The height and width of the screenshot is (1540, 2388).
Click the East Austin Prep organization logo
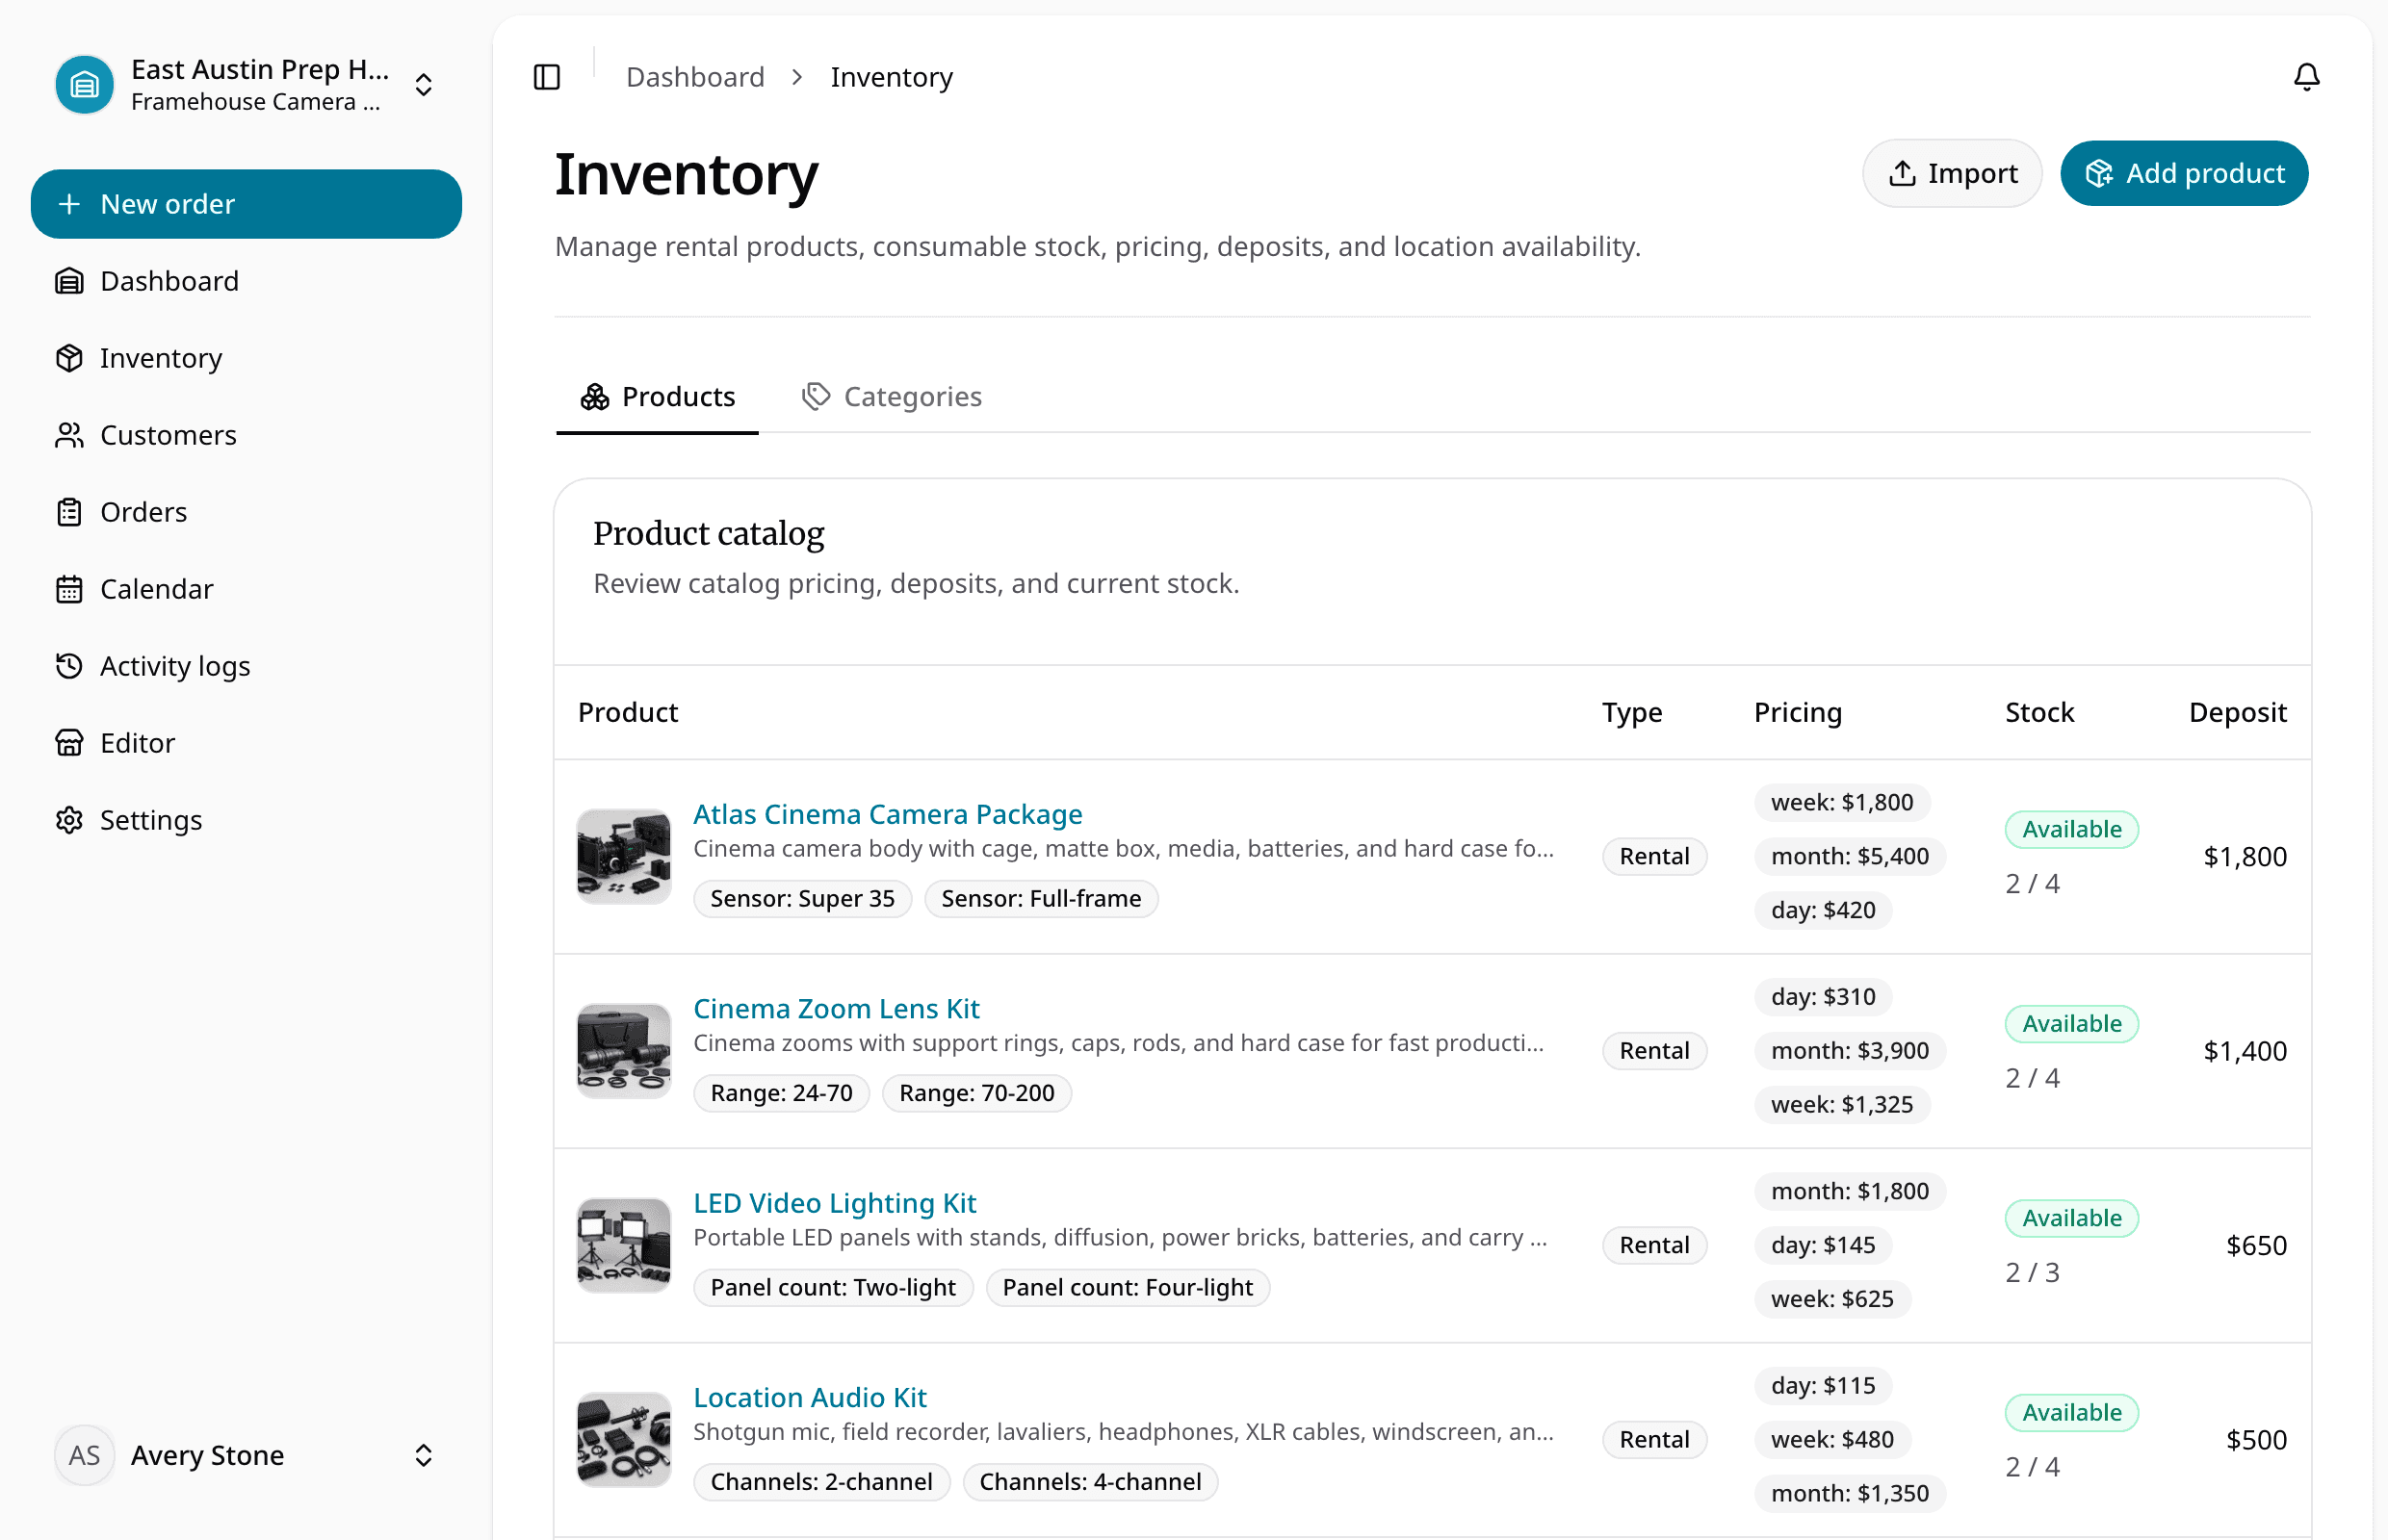click(x=85, y=85)
